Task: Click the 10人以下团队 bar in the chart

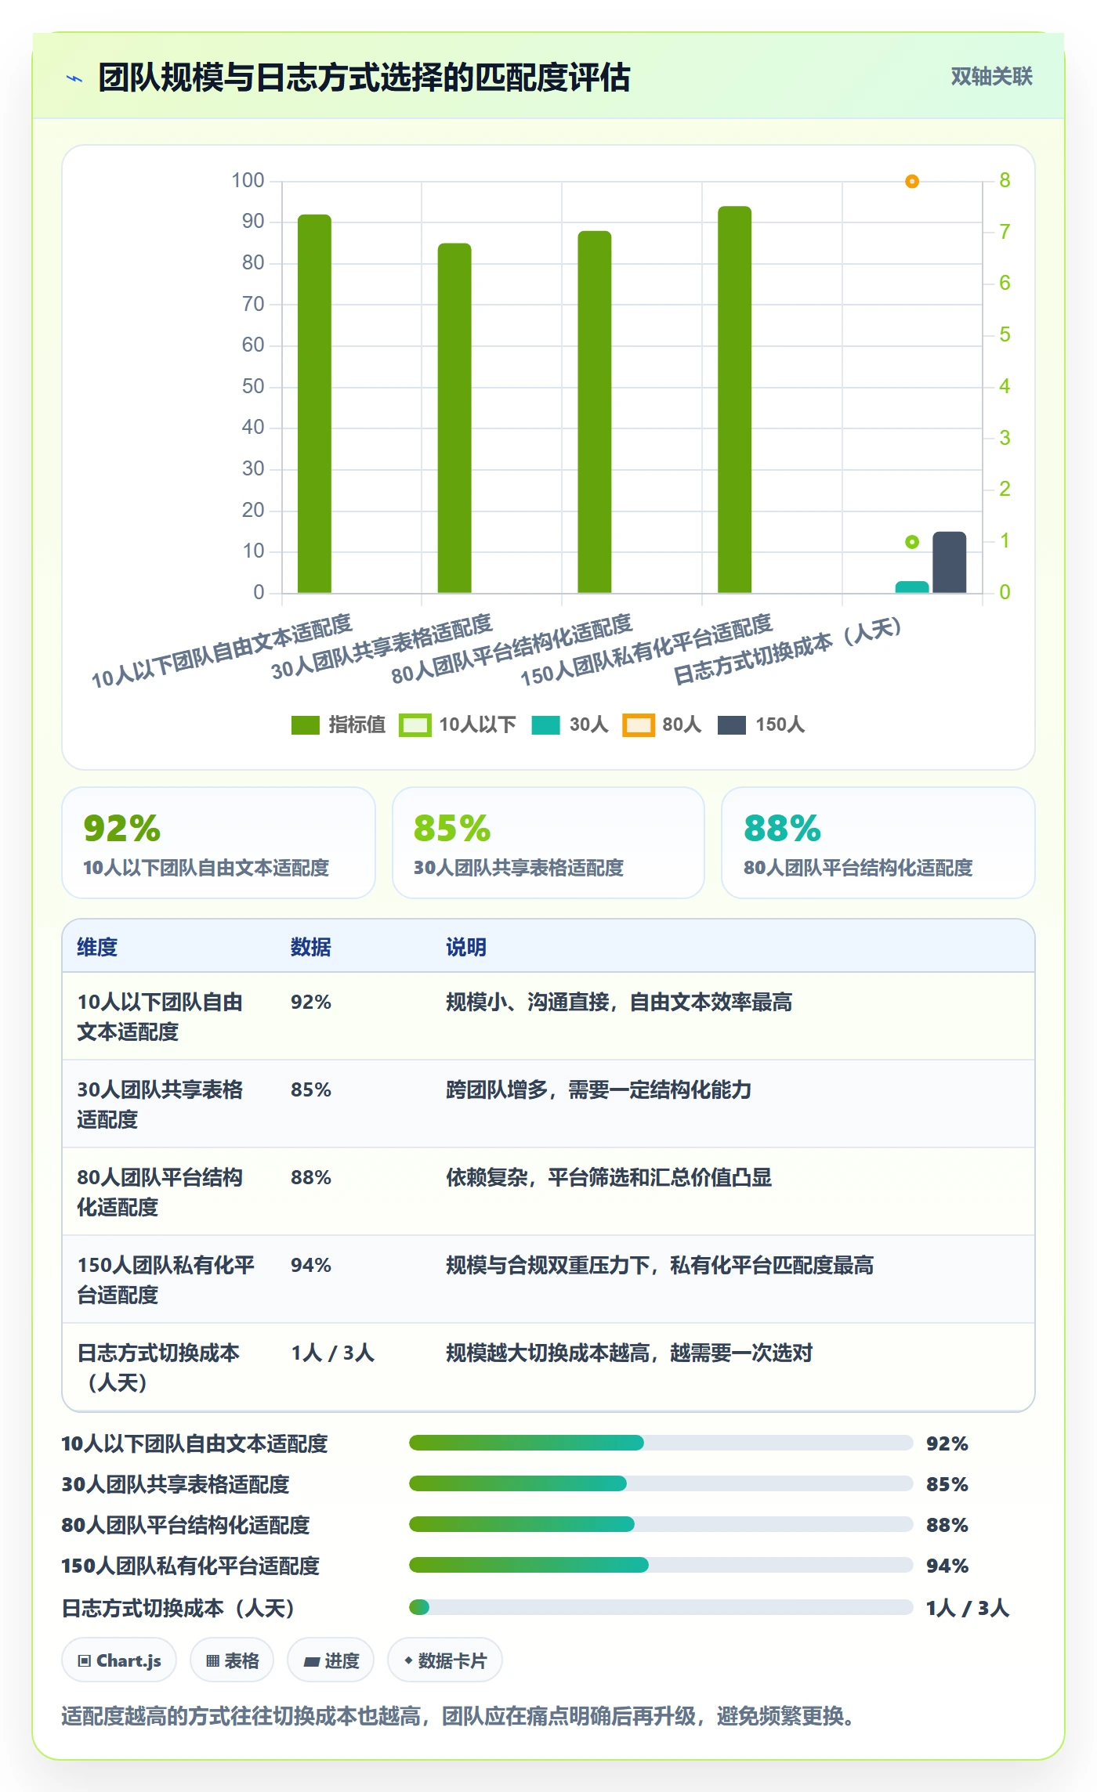Action: (x=314, y=403)
